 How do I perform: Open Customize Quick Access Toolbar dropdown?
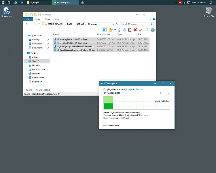[x=38, y=15]
